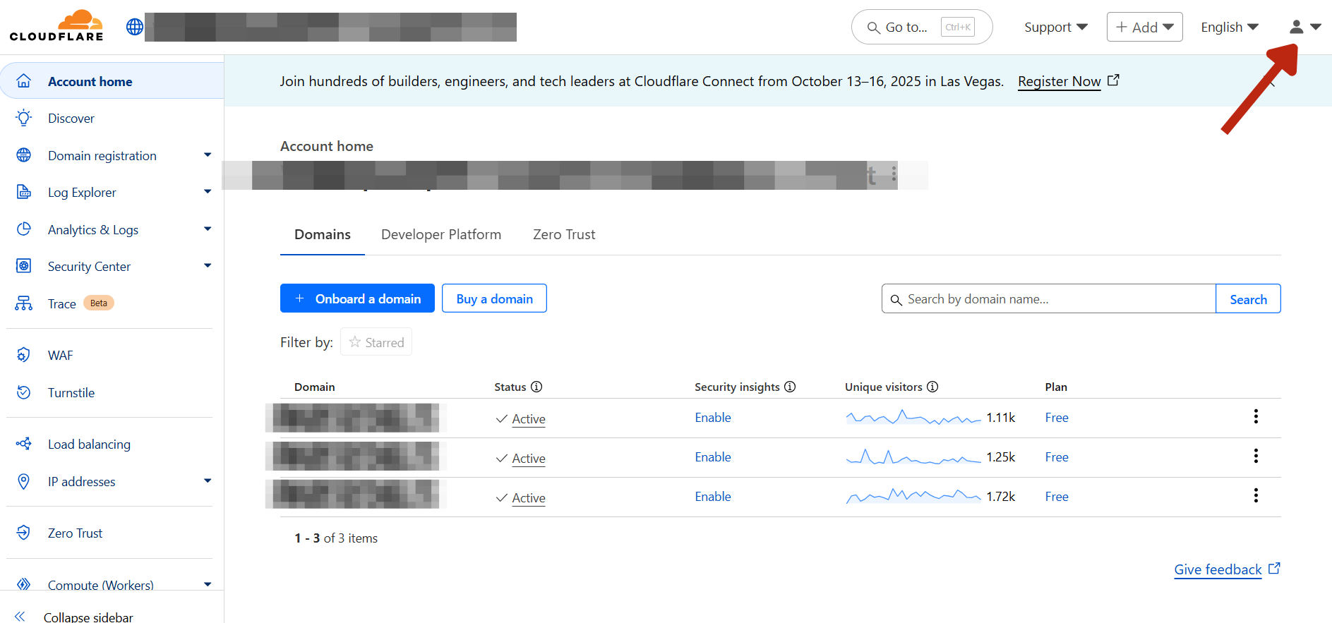Click the Zero Trust sidebar icon
Screen dimensions: 1332x623
coord(24,533)
